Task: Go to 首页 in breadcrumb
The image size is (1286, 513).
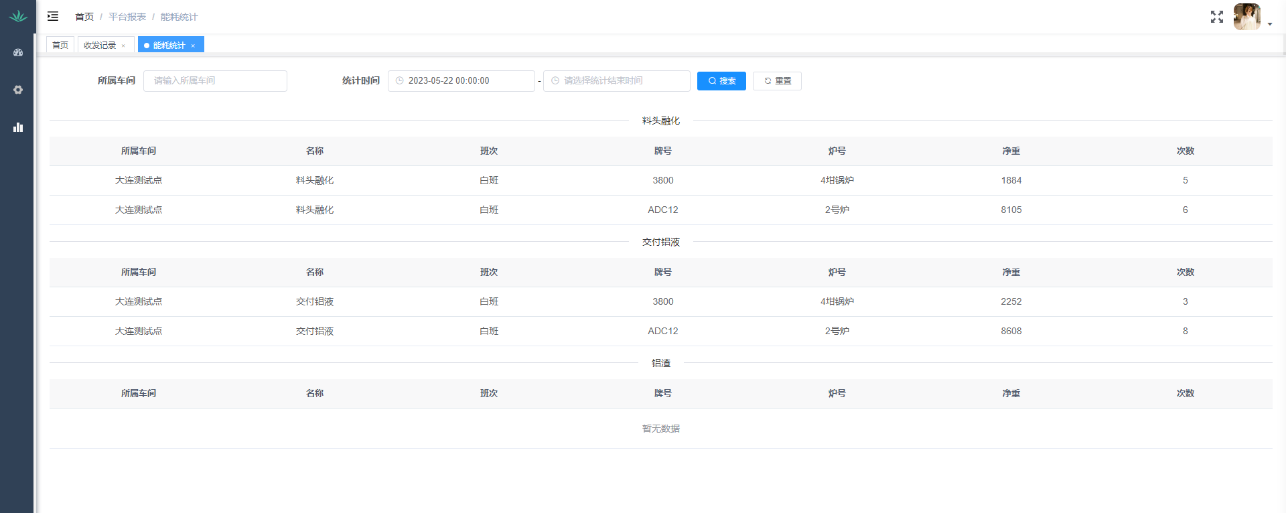Action: click(84, 17)
